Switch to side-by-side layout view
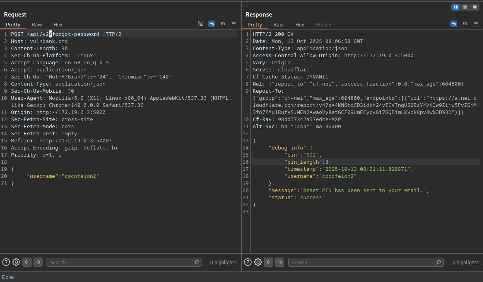 pyautogui.click(x=456, y=7)
